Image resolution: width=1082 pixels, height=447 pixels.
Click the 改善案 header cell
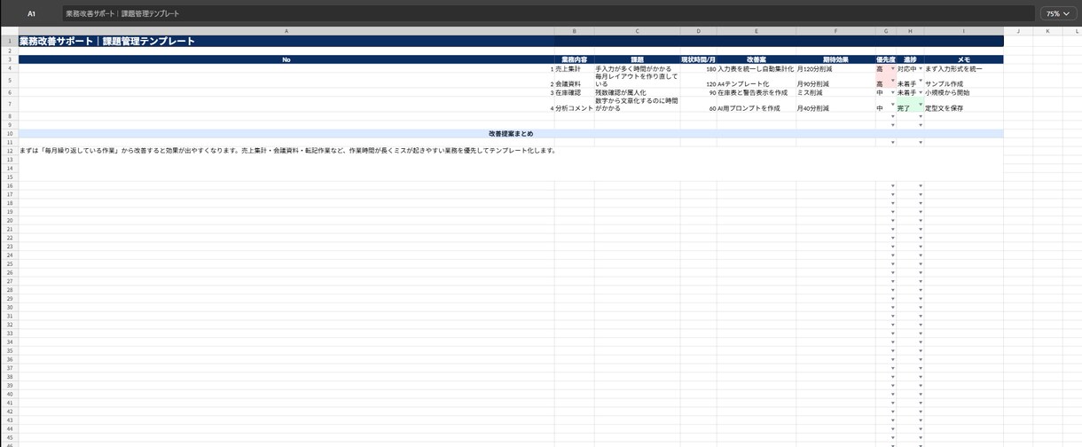(x=756, y=59)
